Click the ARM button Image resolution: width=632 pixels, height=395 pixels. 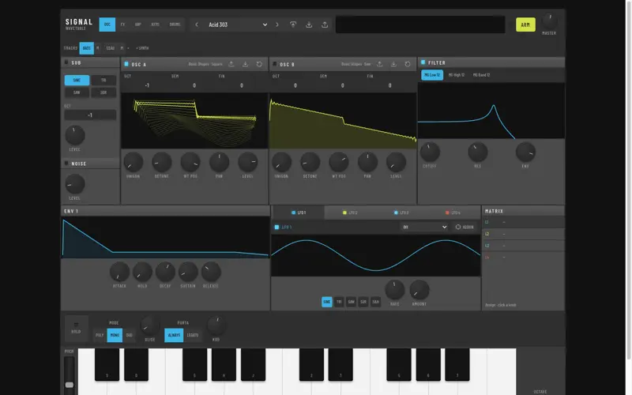[x=525, y=24]
